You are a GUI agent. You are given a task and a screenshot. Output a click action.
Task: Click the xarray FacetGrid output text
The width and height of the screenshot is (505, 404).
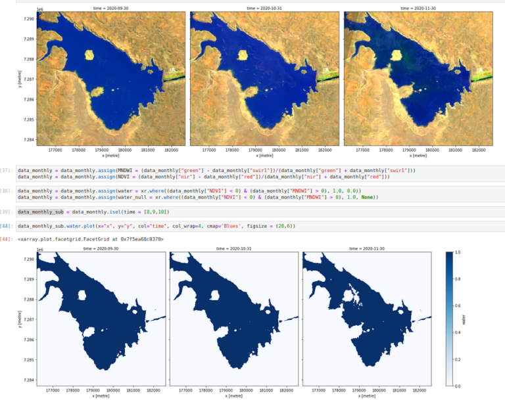(x=91, y=239)
